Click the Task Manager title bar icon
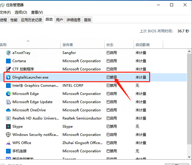The width and height of the screenshot is (192, 165). pos(2,5)
